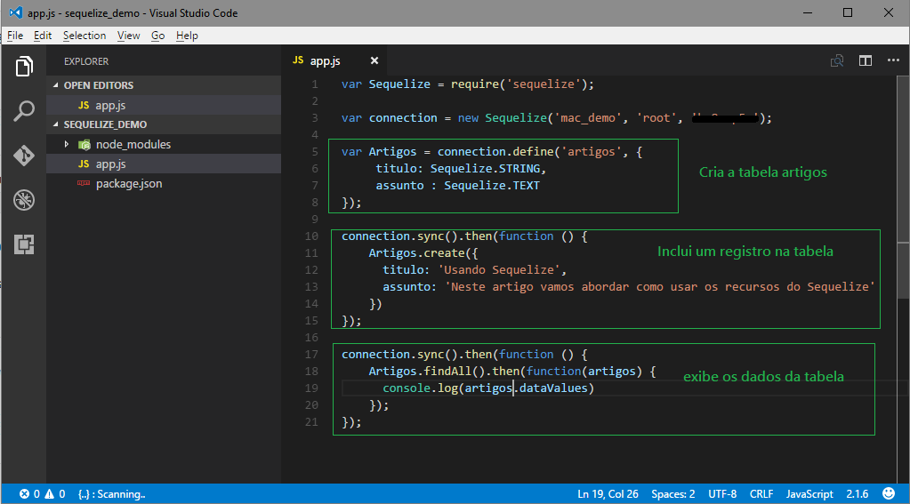
Task: Click line number 21 in the gutter
Action: click(x=311, y=421)
